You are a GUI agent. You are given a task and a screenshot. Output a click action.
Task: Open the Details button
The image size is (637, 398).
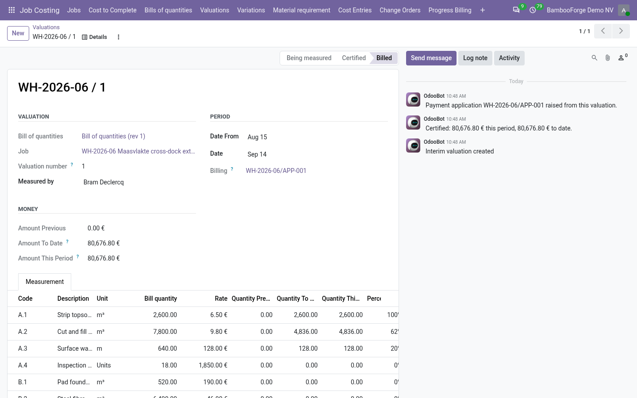(x=95, y=37)
